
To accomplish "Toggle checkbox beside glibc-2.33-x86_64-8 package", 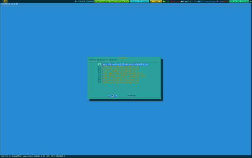I will point(99,71).
